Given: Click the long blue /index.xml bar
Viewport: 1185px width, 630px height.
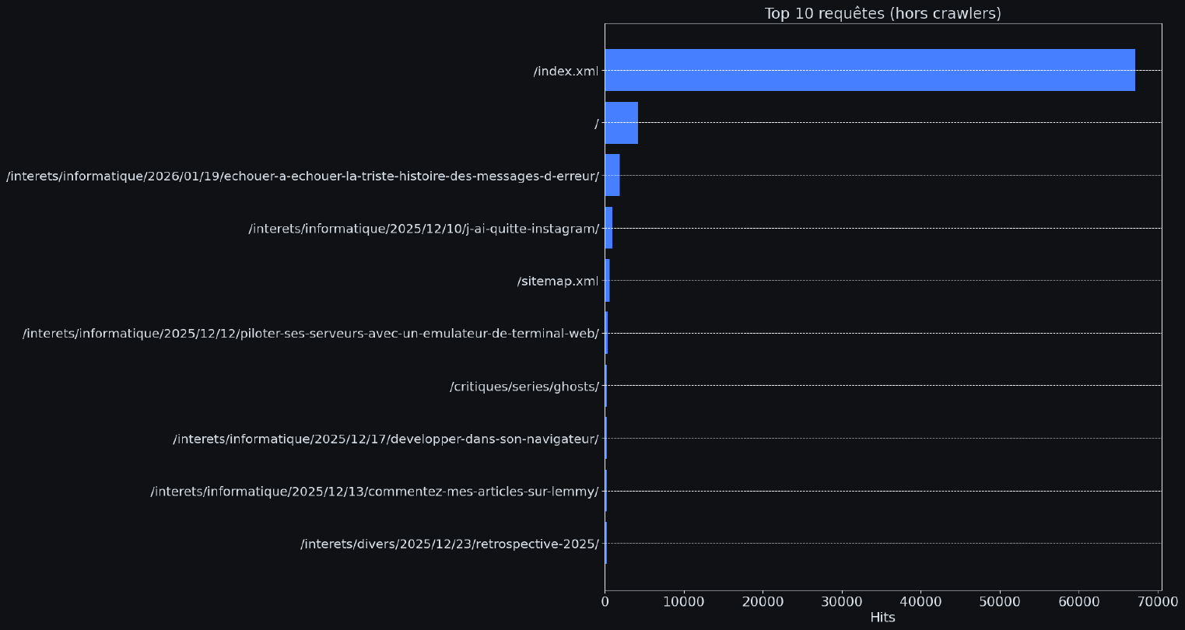Looking at the screenshot, I should (869, 70).
